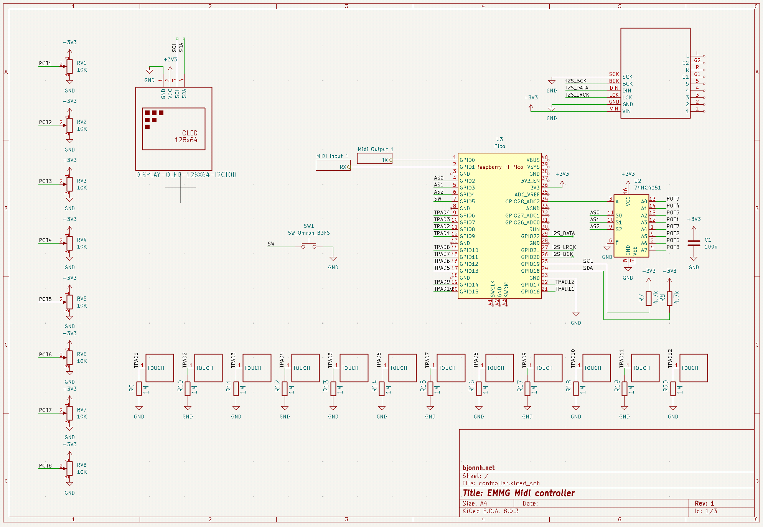Select the RV2 potentiometer symbol
Viewport: 763px width, 527px height.
click(x=69, y=125)
